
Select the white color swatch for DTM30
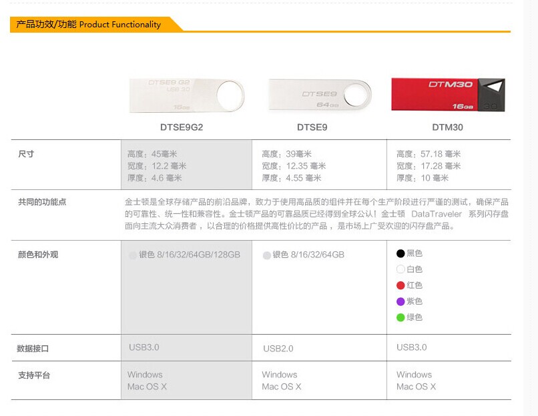400,269
